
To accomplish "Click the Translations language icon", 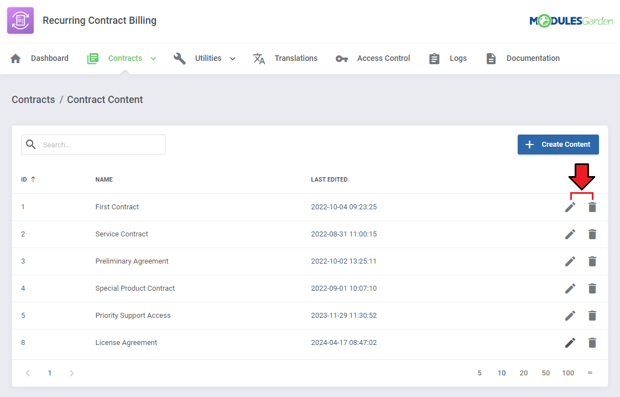I will (259, 59).
